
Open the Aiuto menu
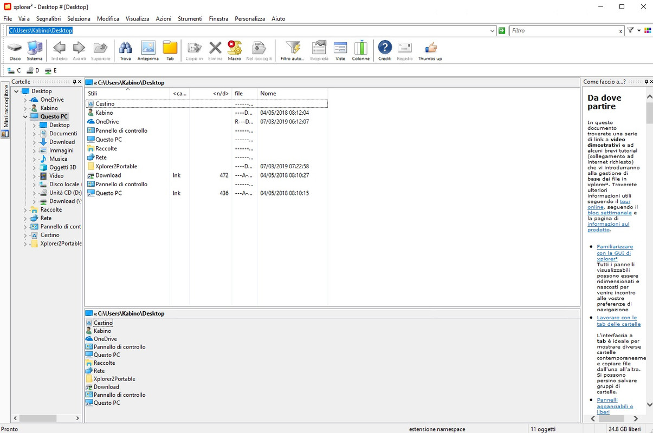point(279,18)
